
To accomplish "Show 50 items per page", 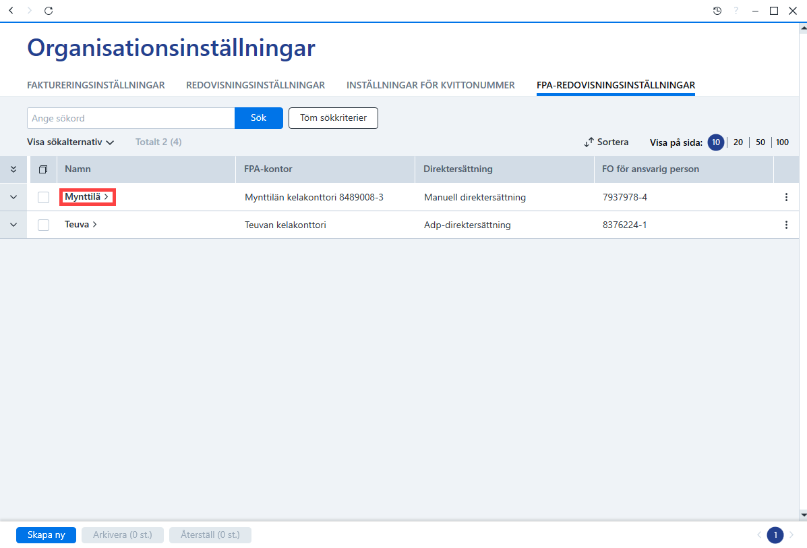I will (x=760, y=142).
